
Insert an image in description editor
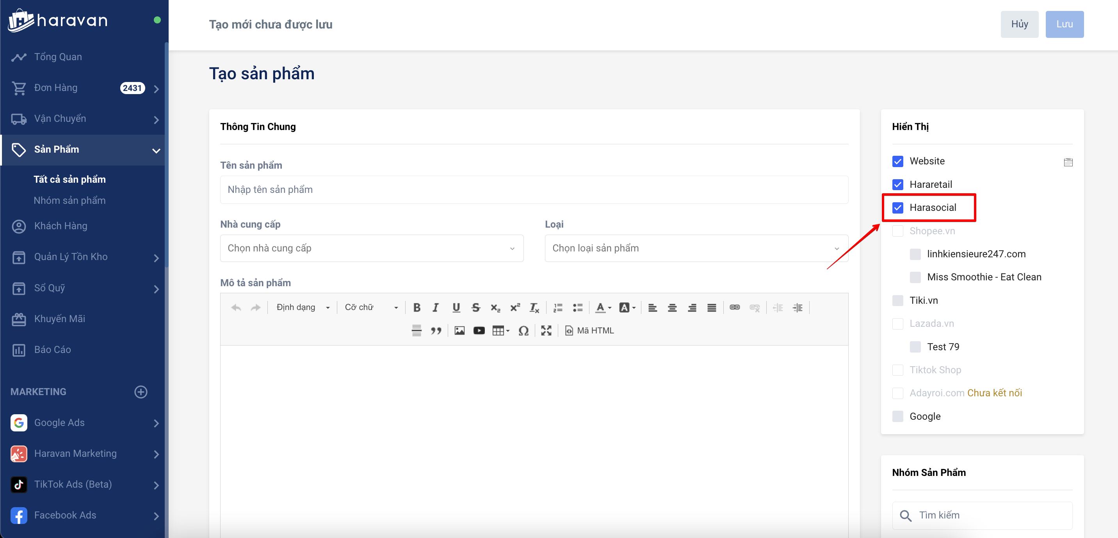(459, 330)
